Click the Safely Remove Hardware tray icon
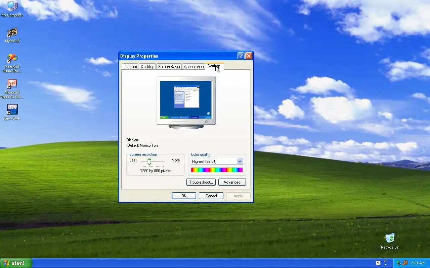 tap(399, 263)
